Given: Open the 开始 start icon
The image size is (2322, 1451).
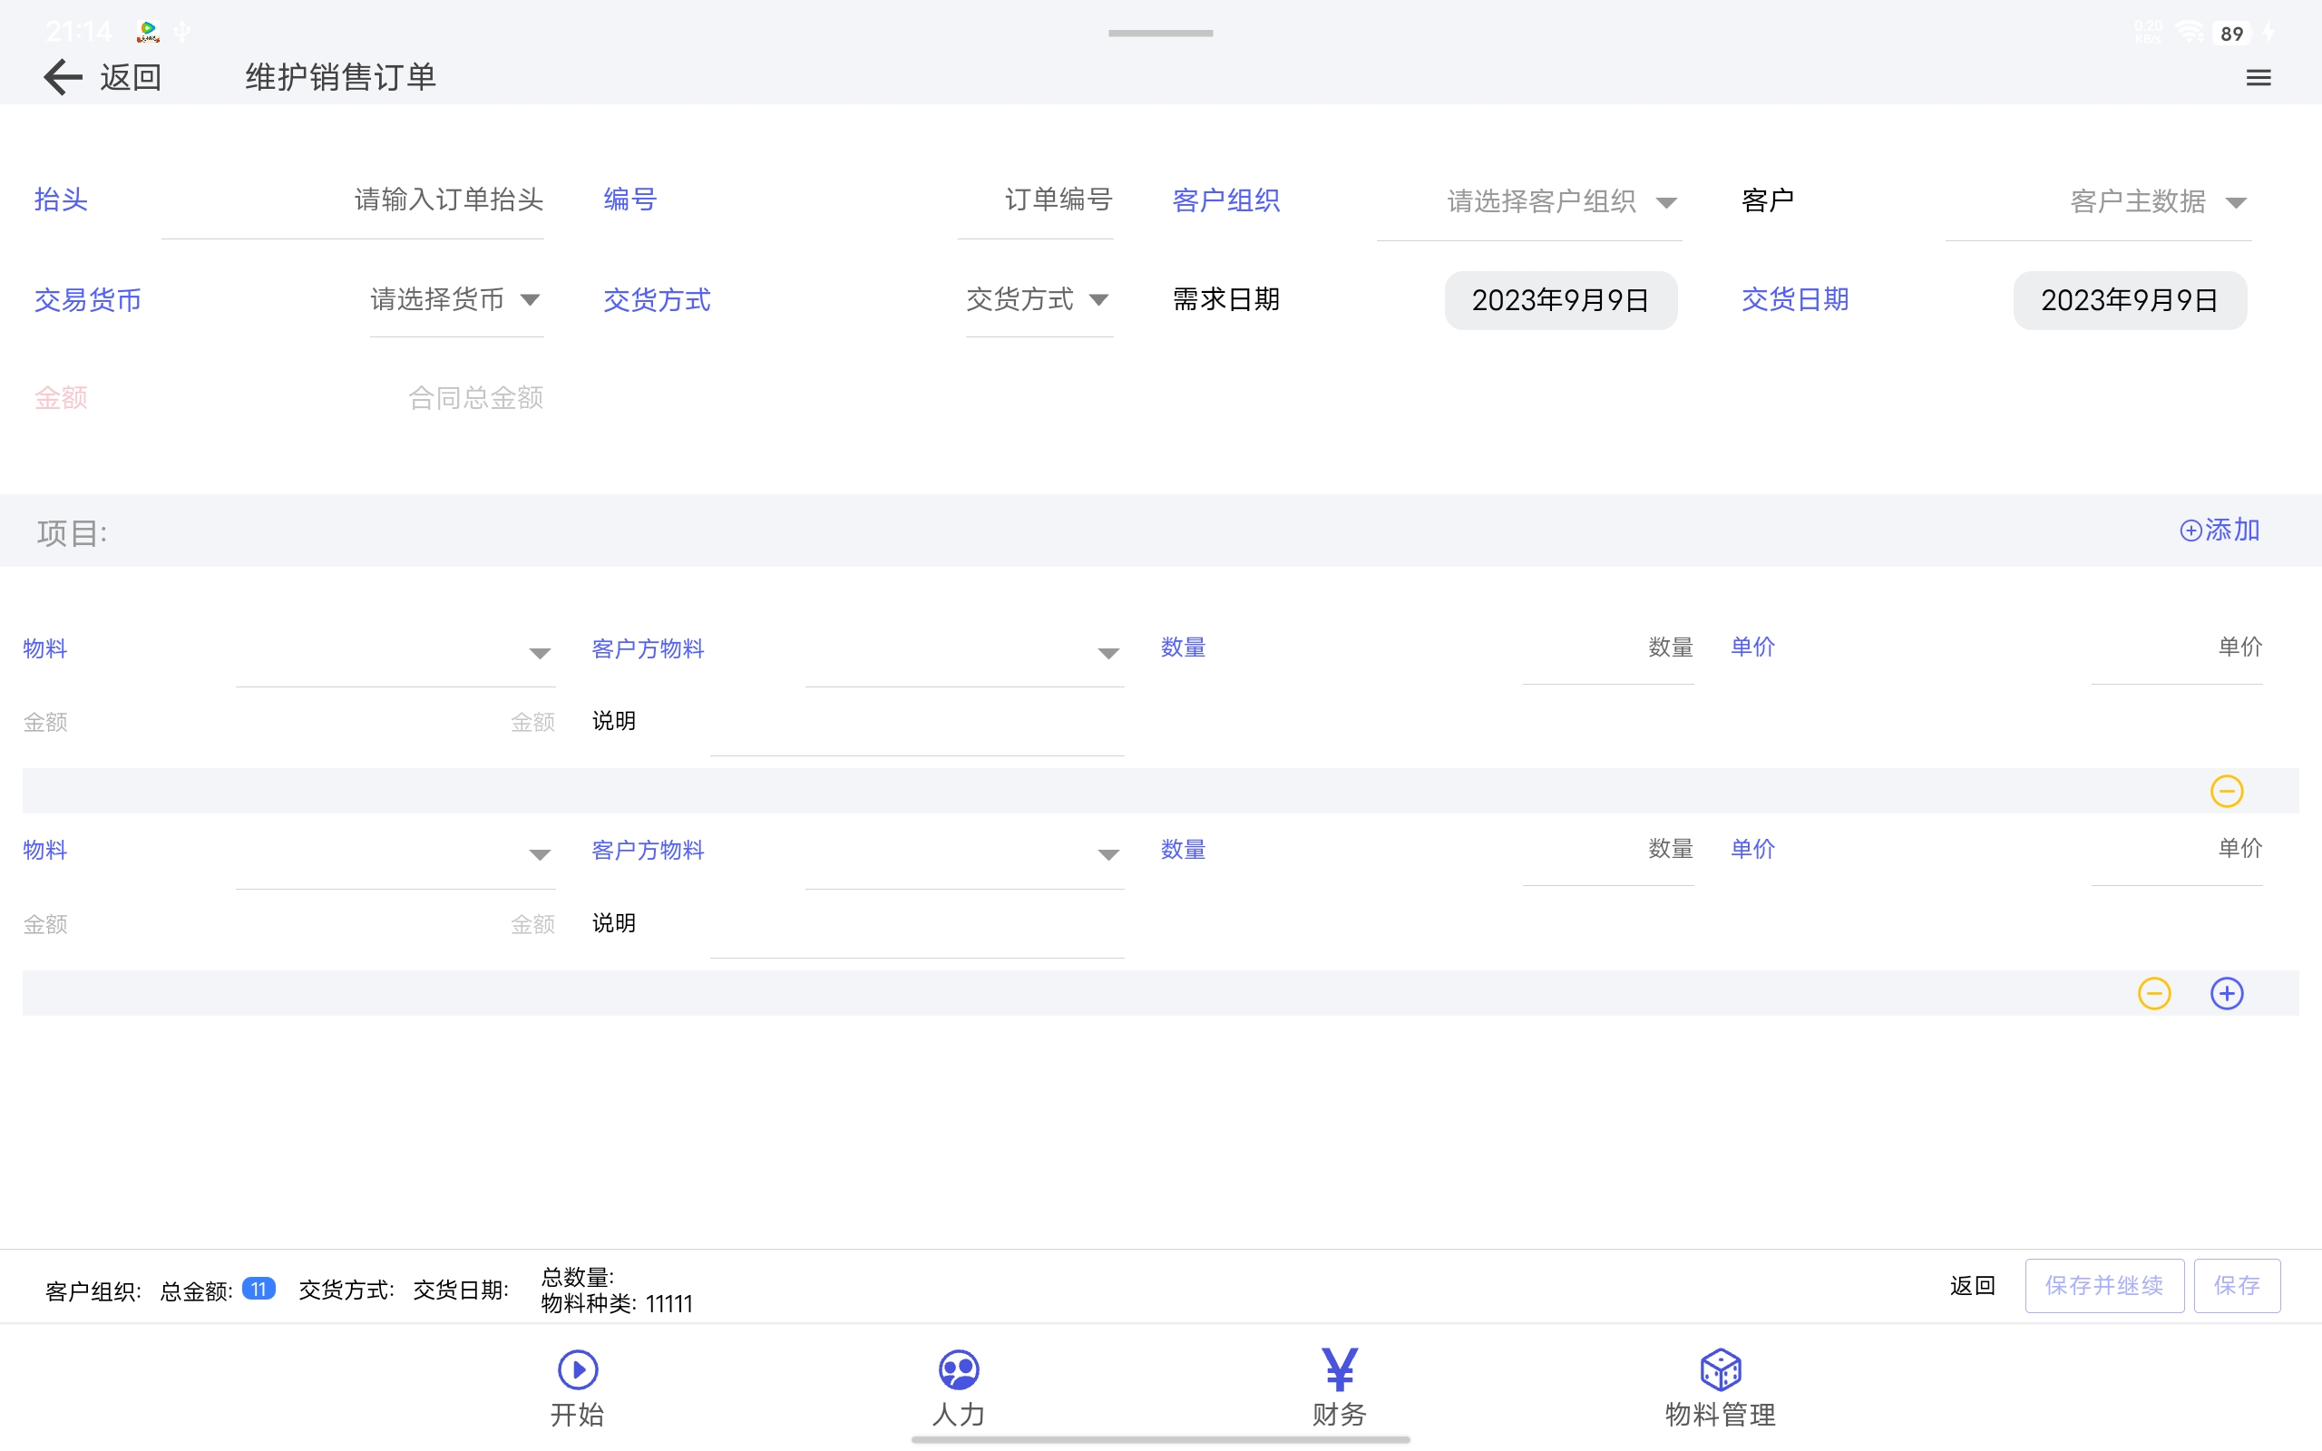Looking at the screenshot, I should [578, 1370].
